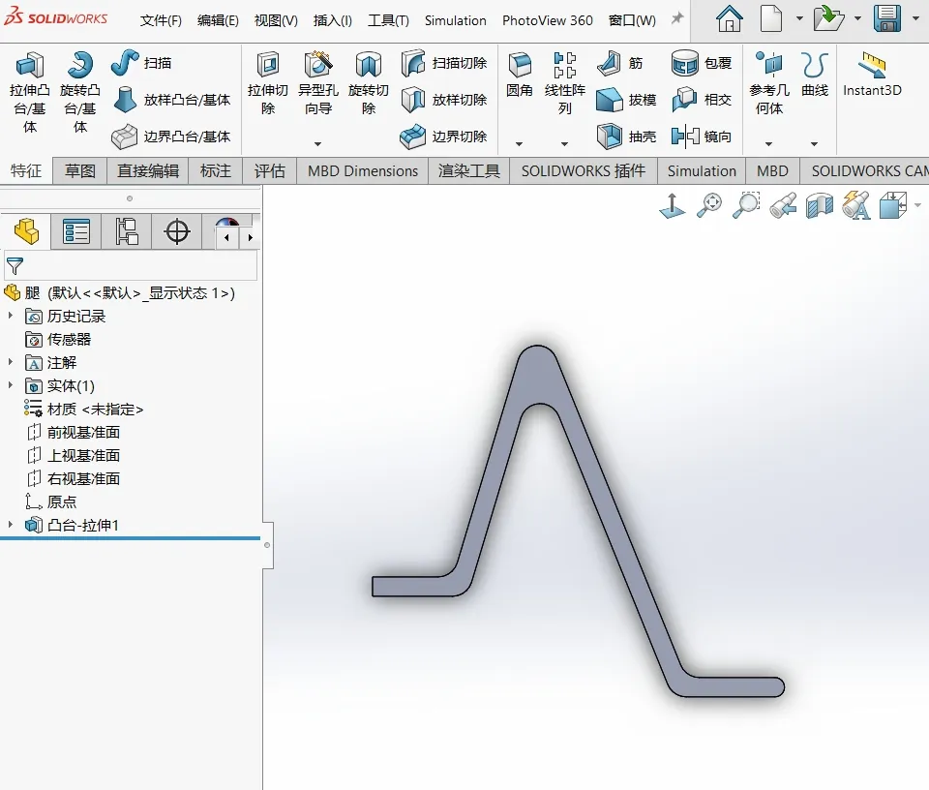Image resolution: width=929 pixels, height=790 pixels.
Task: Switch to the 草图 (Sketch) ribbon tab
Action: (80, 171)
